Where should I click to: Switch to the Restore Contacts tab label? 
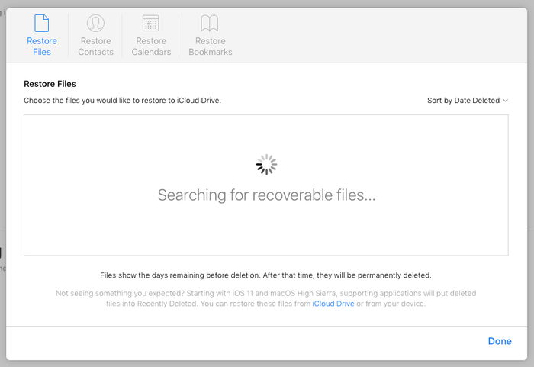pyautogui.click(x=95, y=47)
